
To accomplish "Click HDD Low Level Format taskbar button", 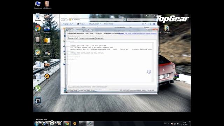I will pyautogui.click(x=90, y=124).
